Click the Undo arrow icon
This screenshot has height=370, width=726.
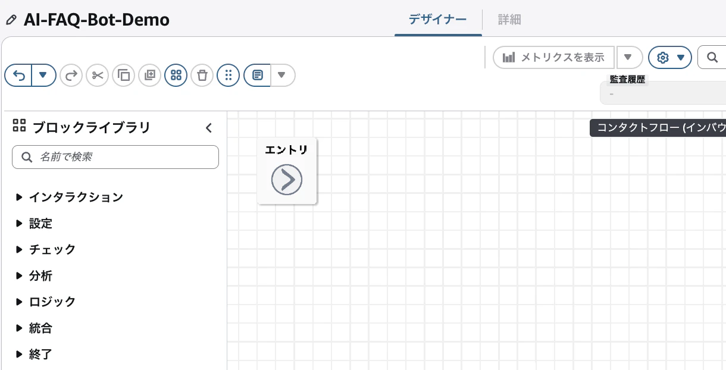click(18, 76)
